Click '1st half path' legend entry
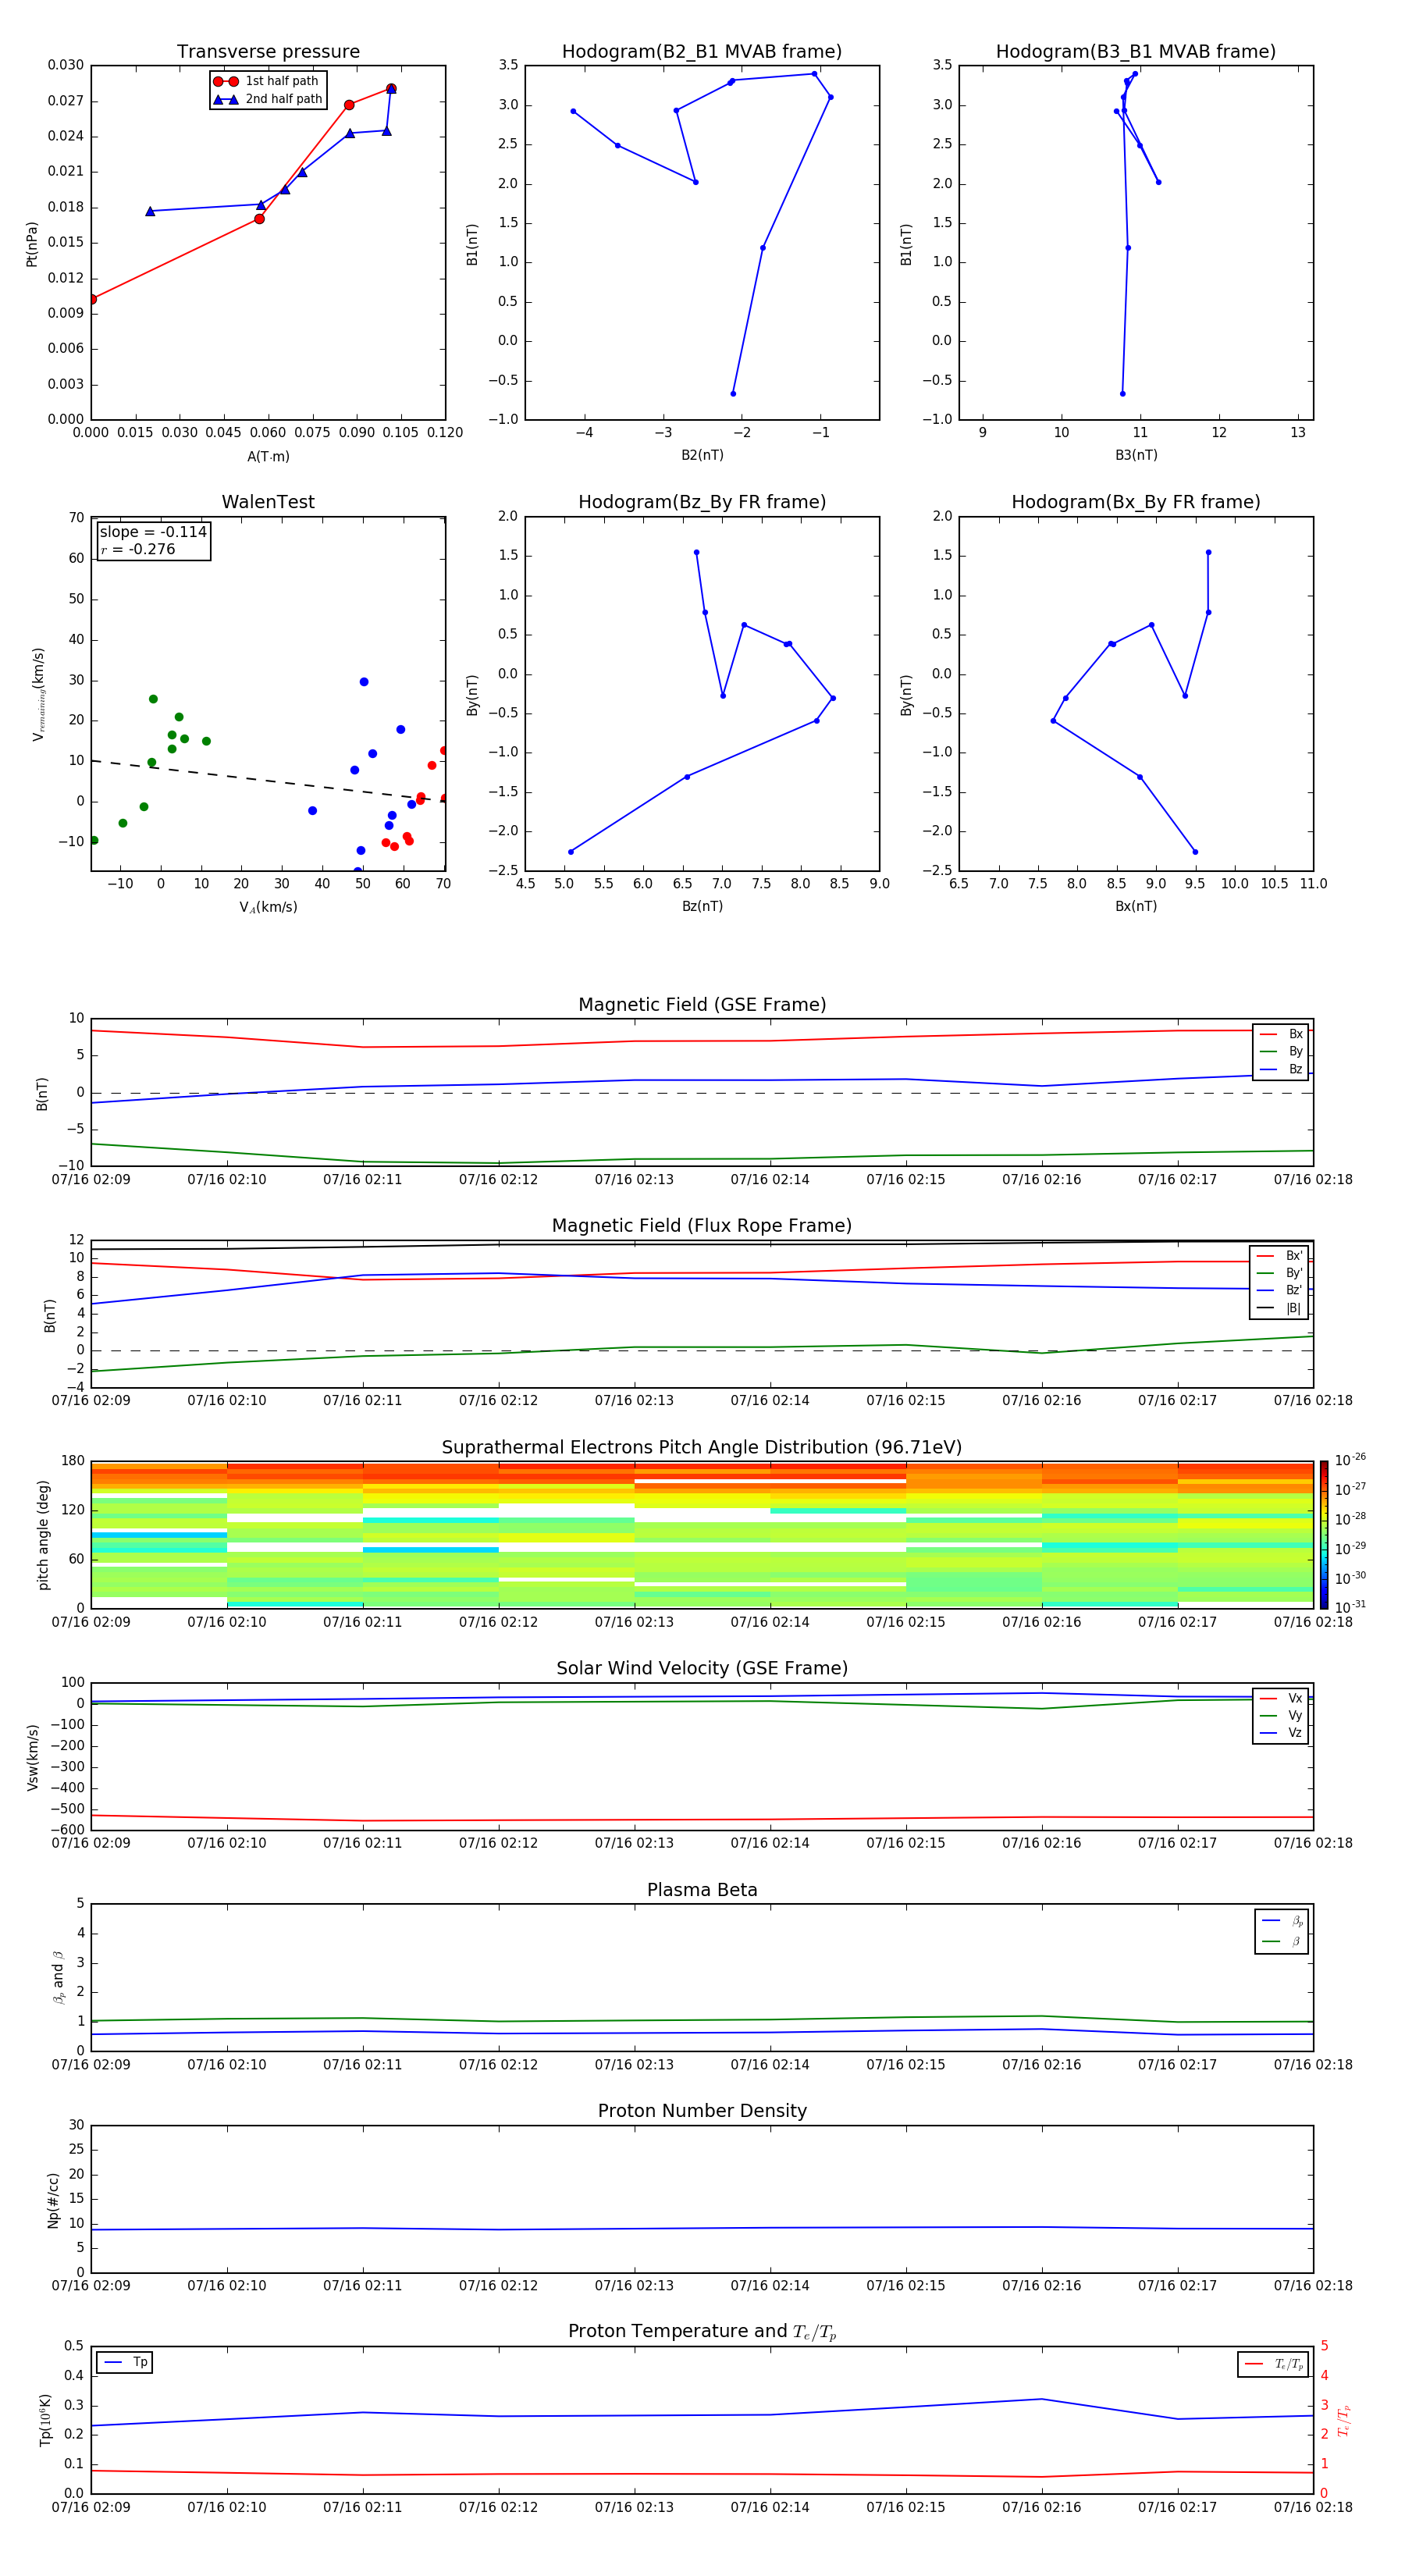Image resolution: width=1405 pixels, height=2576 pixels. coord(266,81)
